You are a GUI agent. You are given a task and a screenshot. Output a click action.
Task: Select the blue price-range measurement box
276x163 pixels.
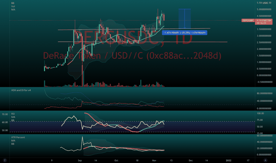(x=184, y=18)
